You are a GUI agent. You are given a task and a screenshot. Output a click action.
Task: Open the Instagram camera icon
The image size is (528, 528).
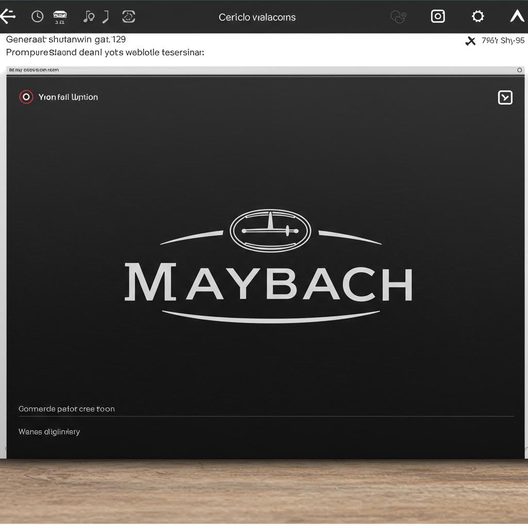[x=438, y=16]
